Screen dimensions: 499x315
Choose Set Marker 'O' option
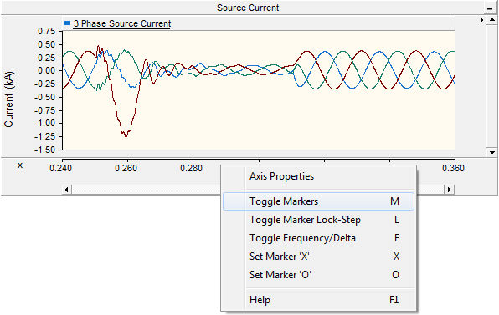click(x=318, y=275)
